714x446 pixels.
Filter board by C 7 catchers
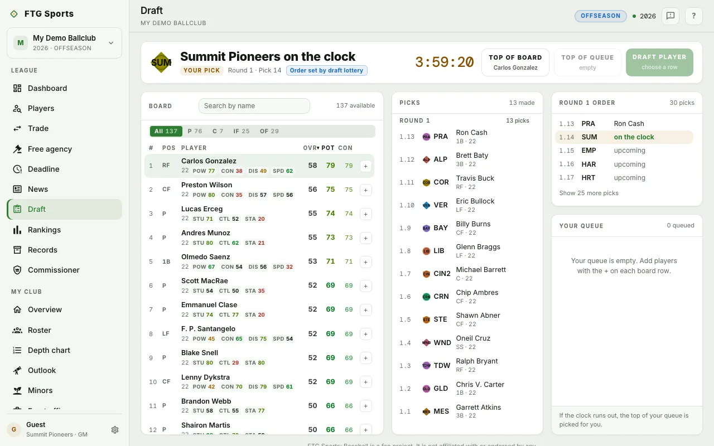pos(218,131)
